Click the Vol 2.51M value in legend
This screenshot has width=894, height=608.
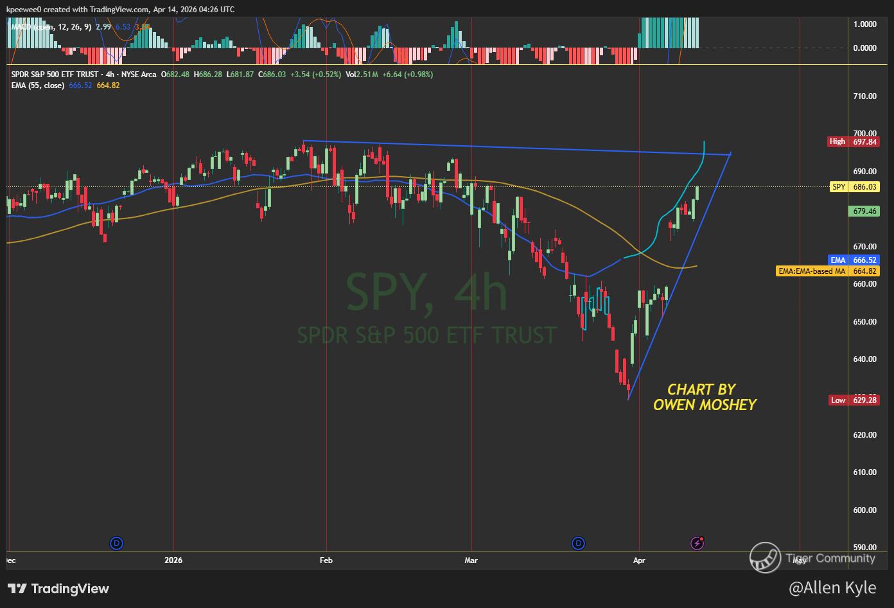[362, 75]
